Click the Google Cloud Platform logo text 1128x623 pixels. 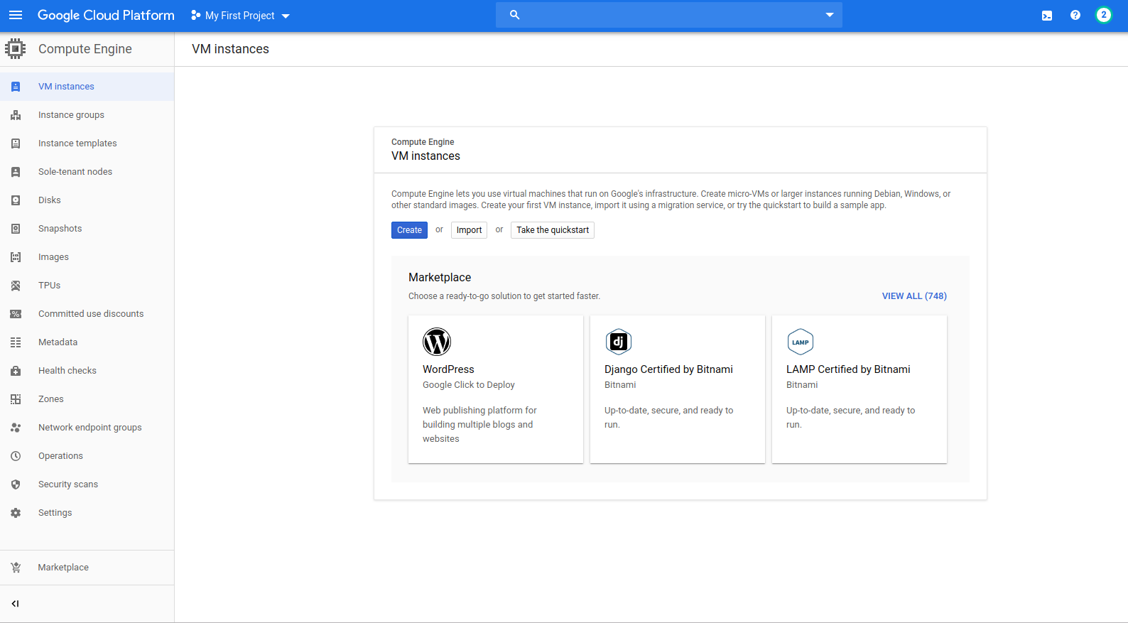[x=106, y=16]
